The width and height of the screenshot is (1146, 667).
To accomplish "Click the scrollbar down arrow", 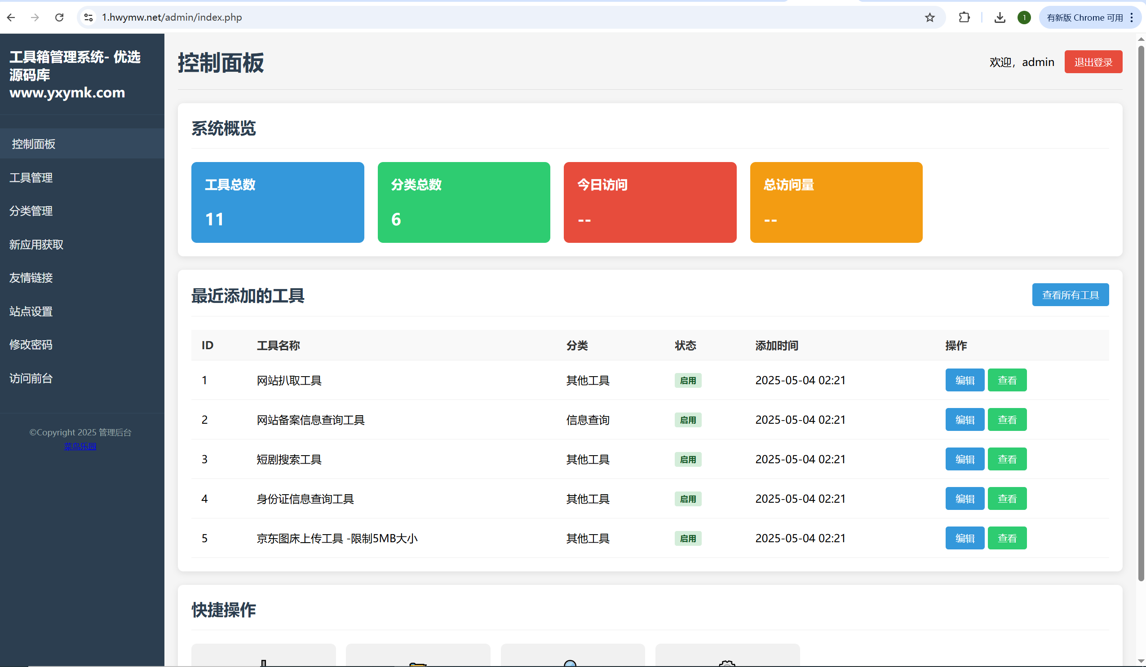I will (1141, 661).
